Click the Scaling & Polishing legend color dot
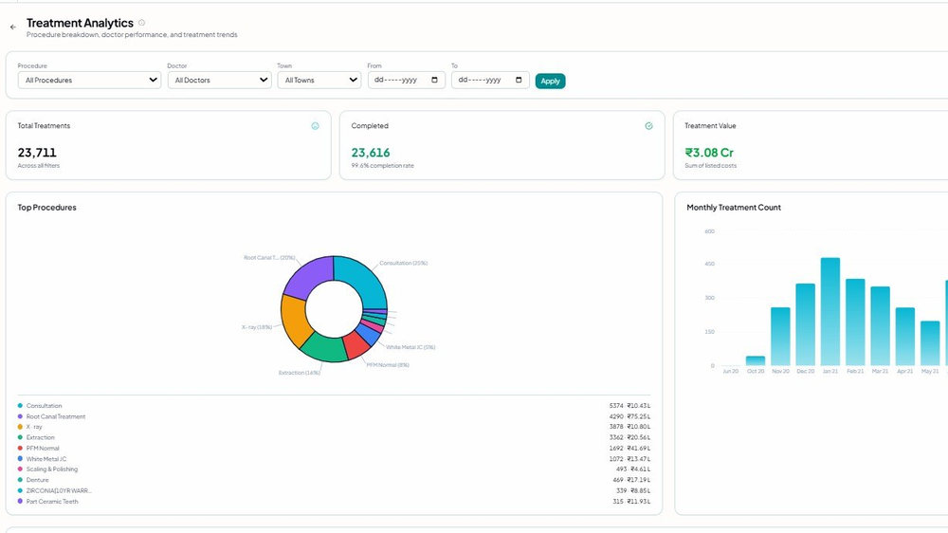 21,469
